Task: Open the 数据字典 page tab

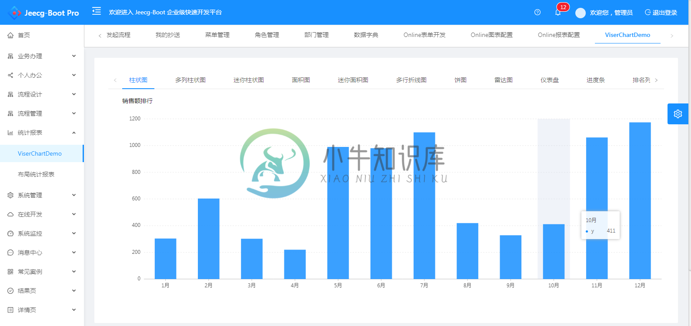Action: [x=366, y=35]
